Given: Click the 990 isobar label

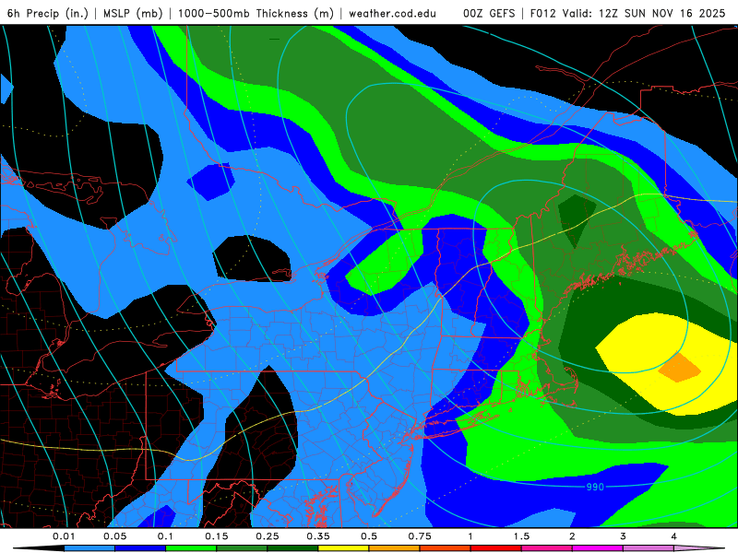Looking at the screenshot, I should point(595,487).
